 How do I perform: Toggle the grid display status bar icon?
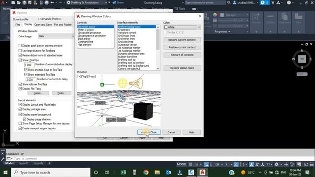190,164
